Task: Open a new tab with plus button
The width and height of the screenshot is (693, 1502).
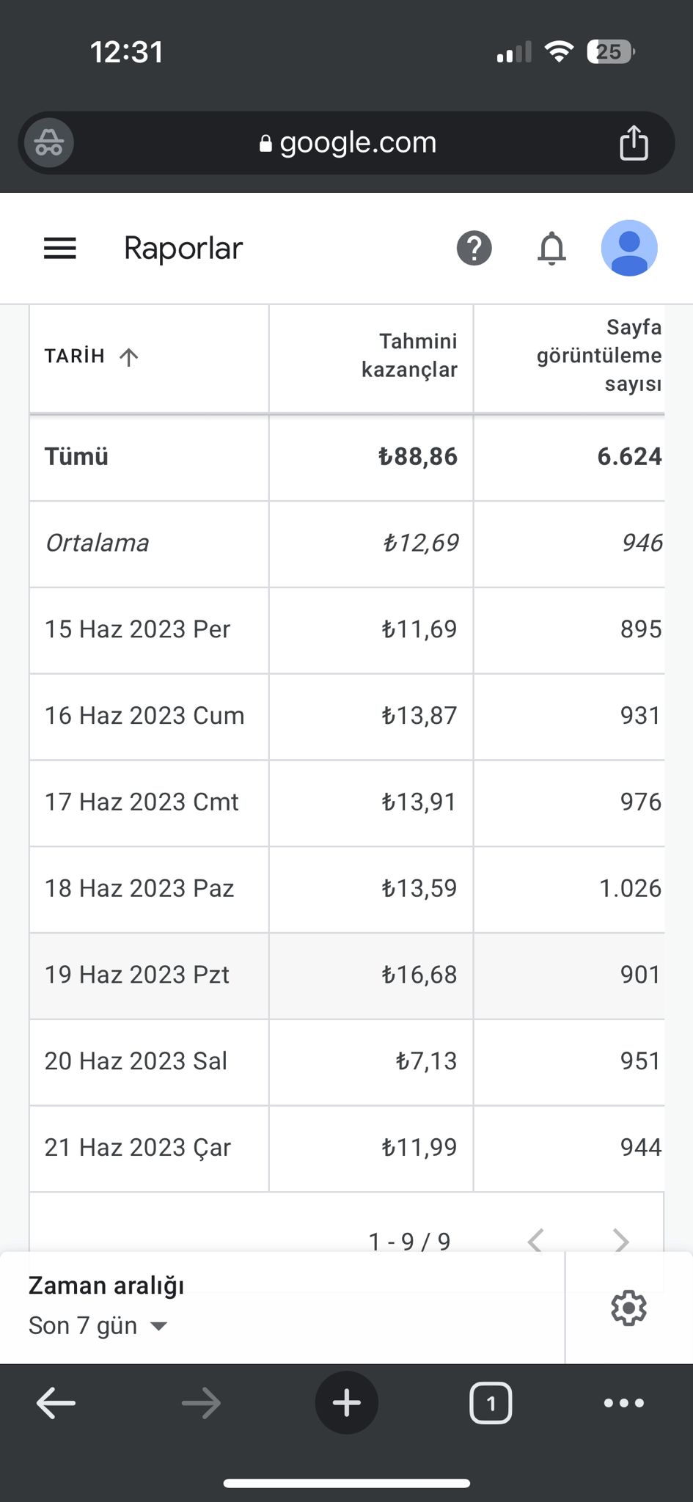Action: click(347, 1403)
